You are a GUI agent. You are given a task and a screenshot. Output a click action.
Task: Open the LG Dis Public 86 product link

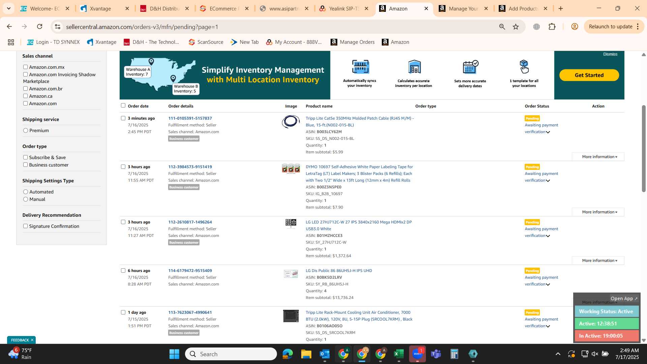(x=339, y=271)
